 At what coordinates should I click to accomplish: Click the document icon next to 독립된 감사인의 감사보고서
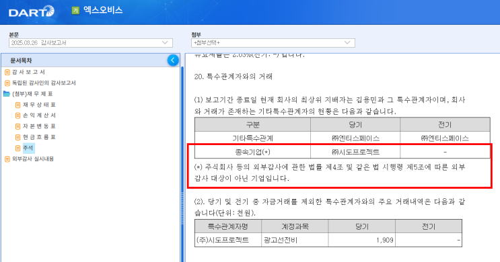(7, 83)
